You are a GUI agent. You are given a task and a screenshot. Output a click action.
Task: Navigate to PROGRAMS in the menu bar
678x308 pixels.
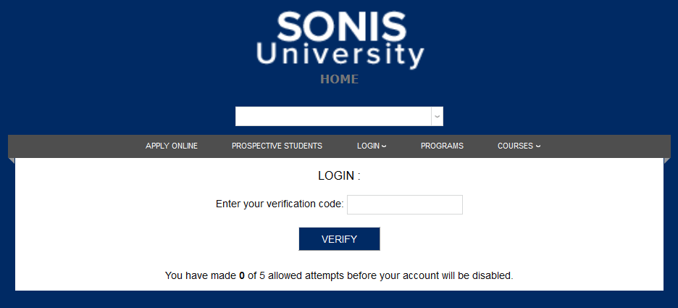tap(442, 146)
